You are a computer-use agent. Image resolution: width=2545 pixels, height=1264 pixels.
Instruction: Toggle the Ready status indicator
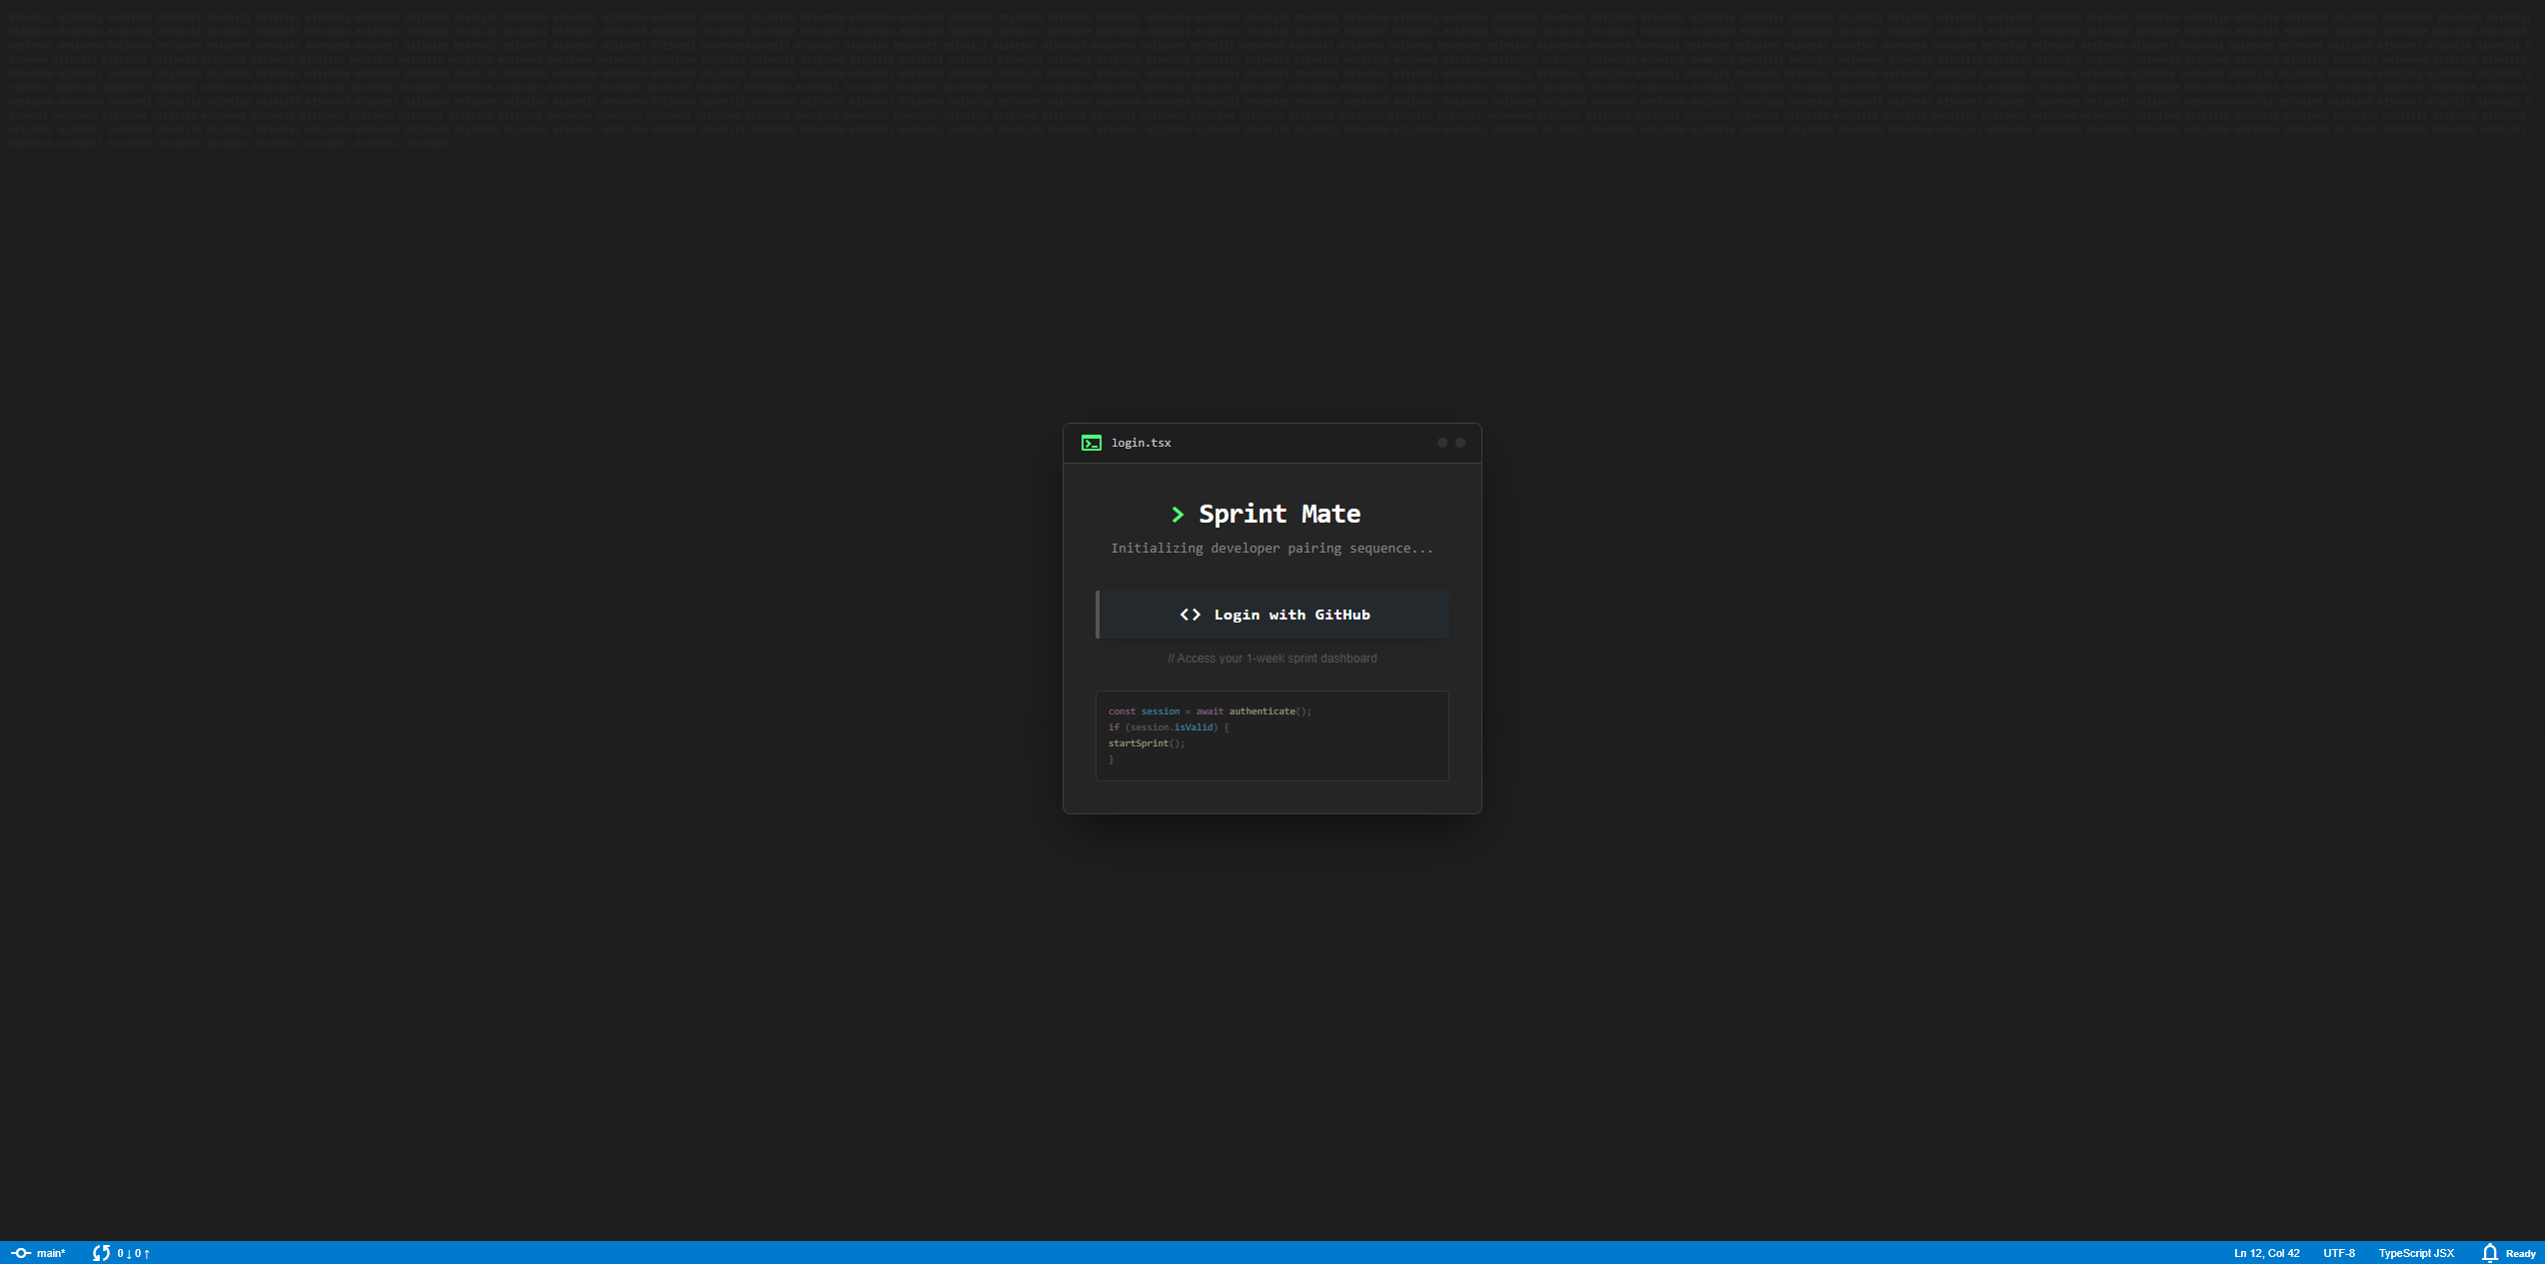click(x=2520, y=1252)
